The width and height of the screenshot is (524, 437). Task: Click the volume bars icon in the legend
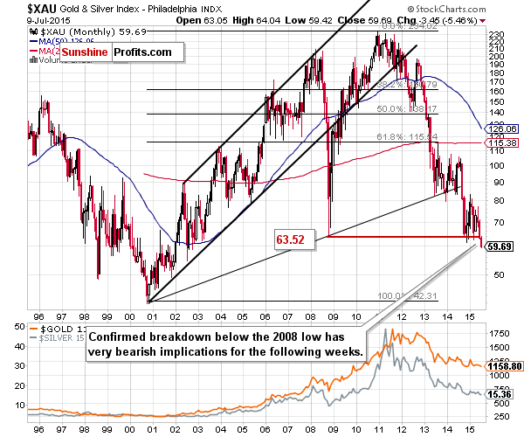[x=33, y=59]
